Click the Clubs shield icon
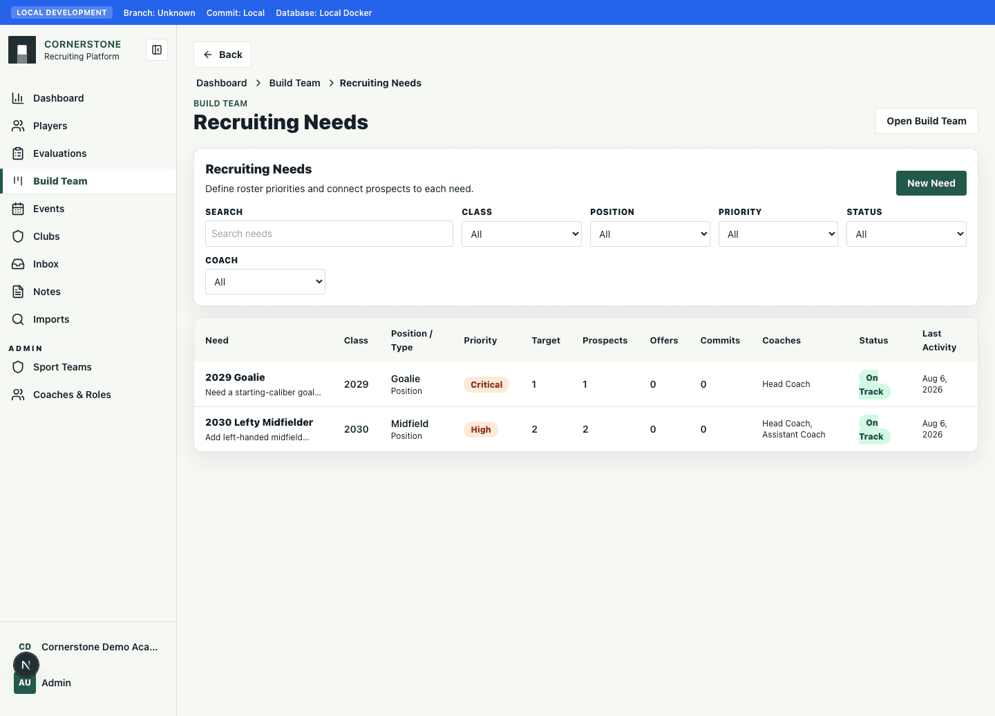The width and height of the screenshot is (995, 716). tap(18, 236)
